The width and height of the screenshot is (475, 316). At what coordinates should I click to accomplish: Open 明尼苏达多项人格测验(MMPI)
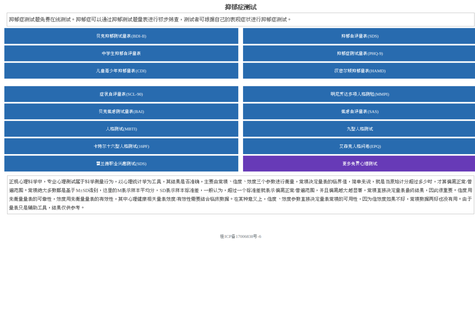tap(359, 94)
